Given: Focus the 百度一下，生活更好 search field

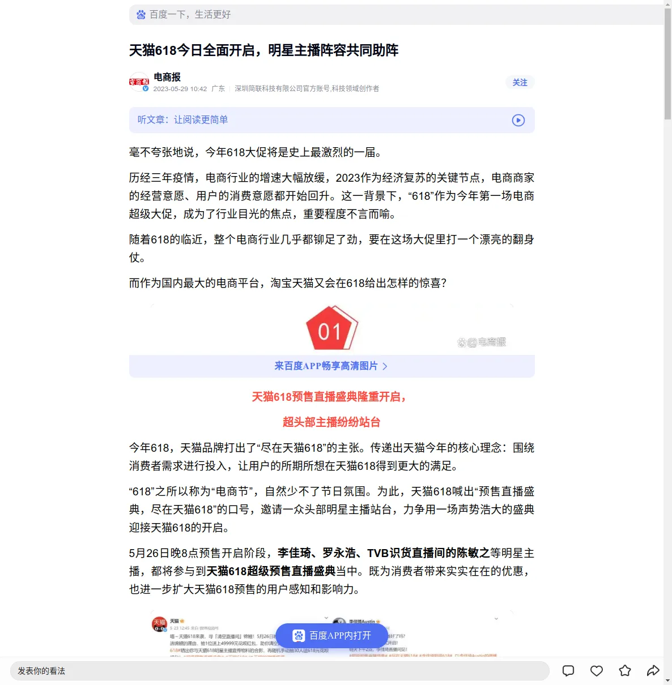Looking at the screenshot, I should point(397,15).
